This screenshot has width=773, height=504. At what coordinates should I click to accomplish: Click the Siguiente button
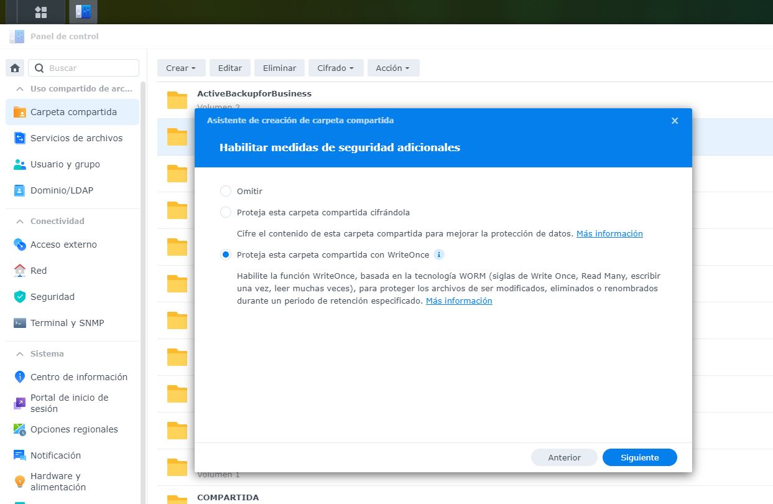point(639,457)
